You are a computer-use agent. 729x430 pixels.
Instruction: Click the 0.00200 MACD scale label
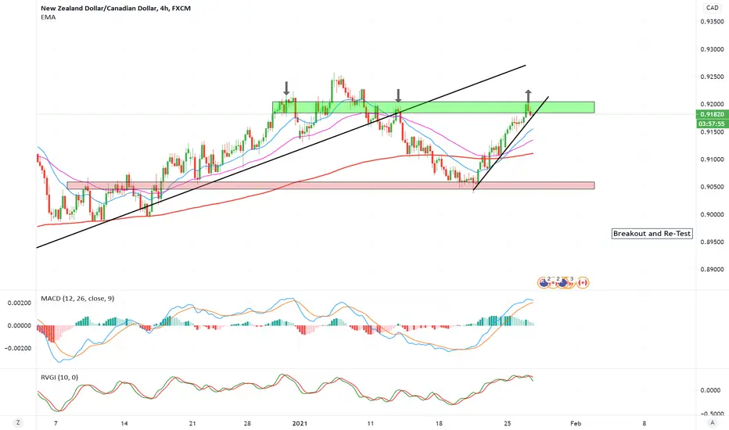[x=19, y=303]
